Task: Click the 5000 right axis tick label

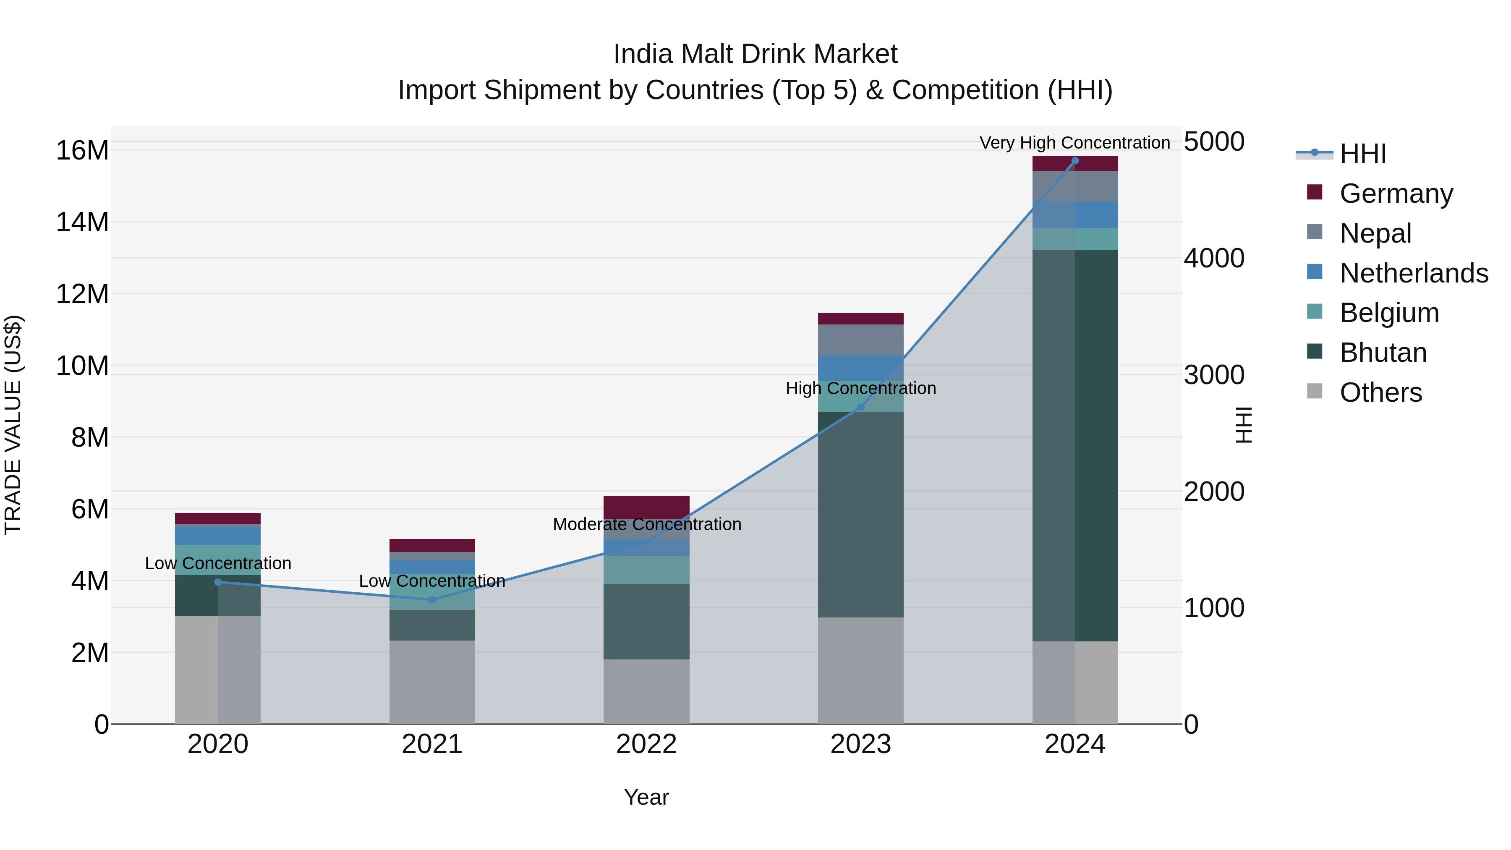Action: (x=1214, y=141)
